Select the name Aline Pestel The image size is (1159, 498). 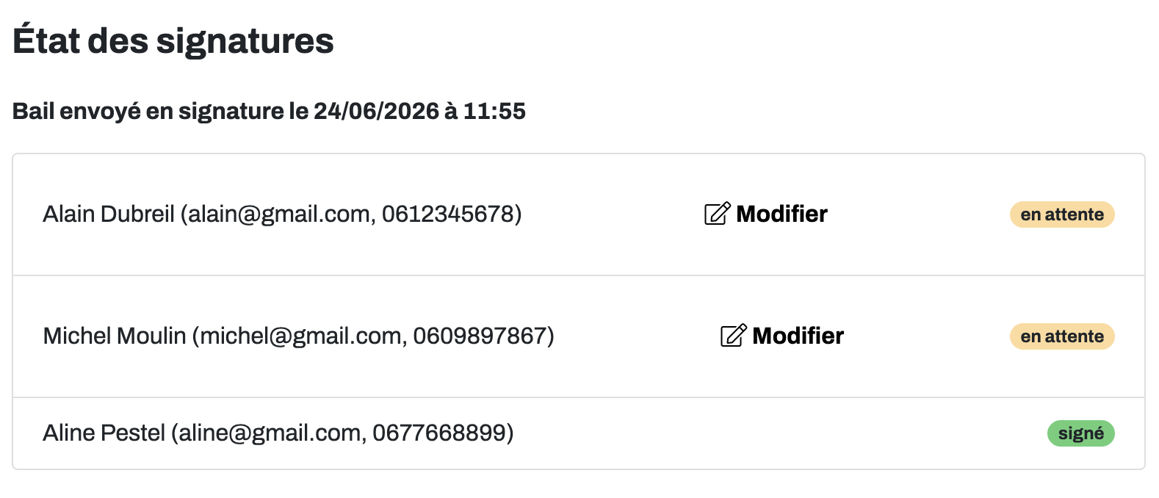click(x=104, y=433)
